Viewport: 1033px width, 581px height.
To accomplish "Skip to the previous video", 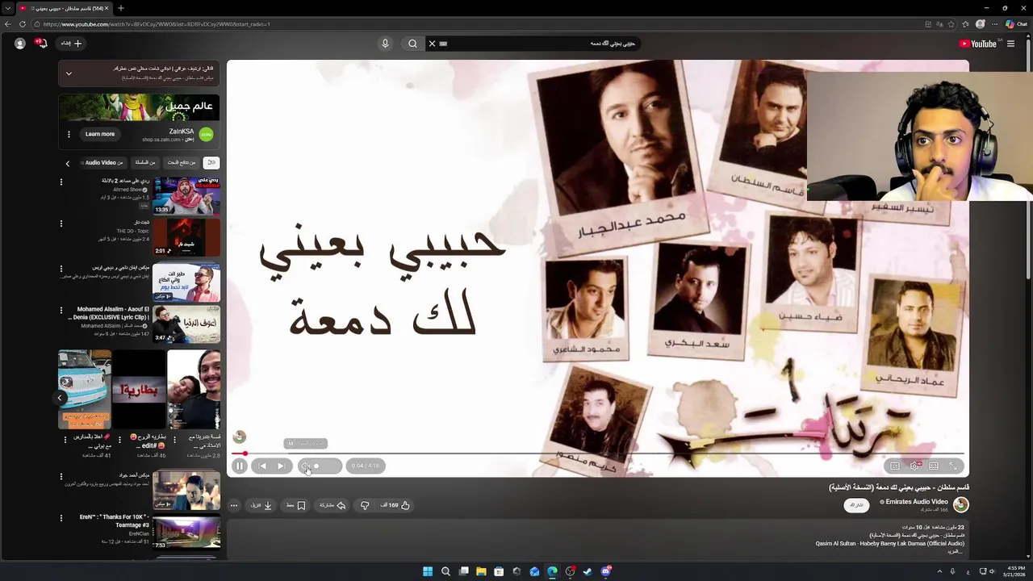I will 262,466.
